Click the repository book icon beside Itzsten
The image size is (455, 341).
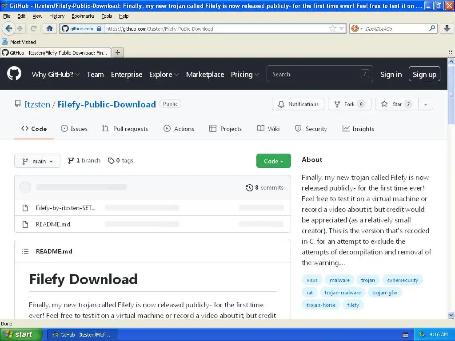click(x=18, y=103)
